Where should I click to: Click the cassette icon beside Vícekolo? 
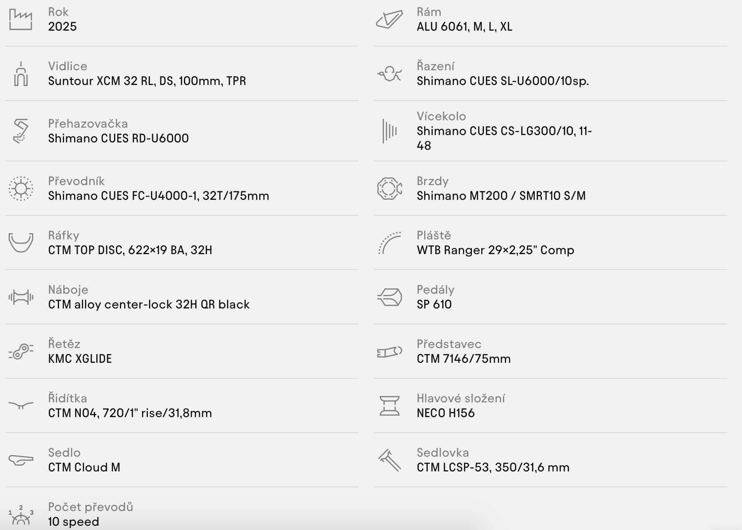coord(390,131)
